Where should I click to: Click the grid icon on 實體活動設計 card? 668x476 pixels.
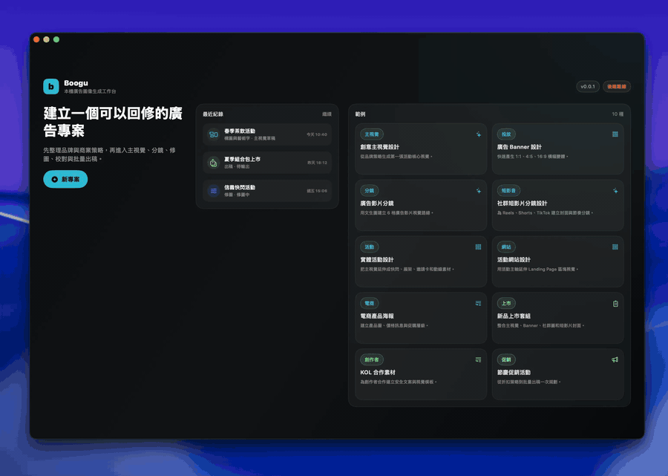479,247
